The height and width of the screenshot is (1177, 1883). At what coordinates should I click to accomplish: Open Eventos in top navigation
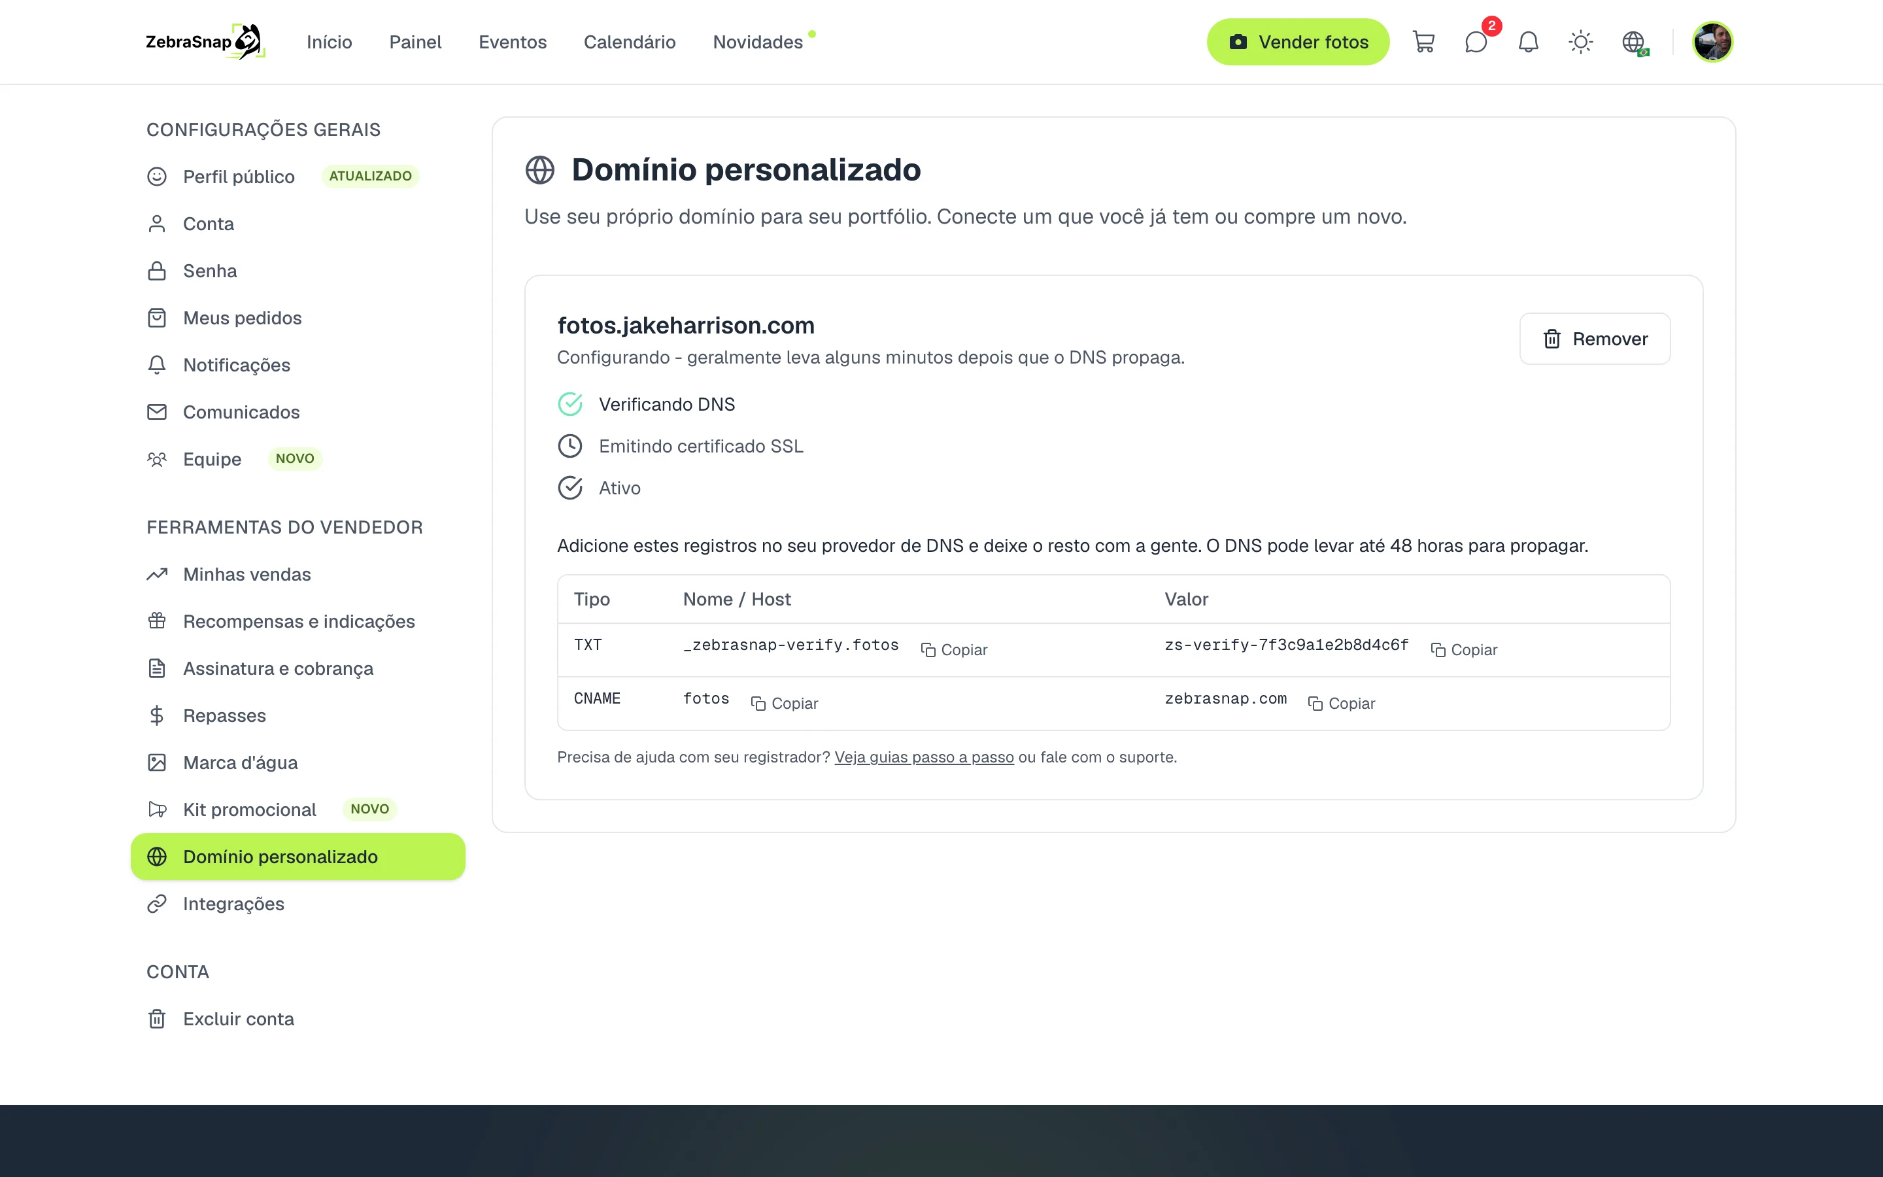[x=512, y=42]
